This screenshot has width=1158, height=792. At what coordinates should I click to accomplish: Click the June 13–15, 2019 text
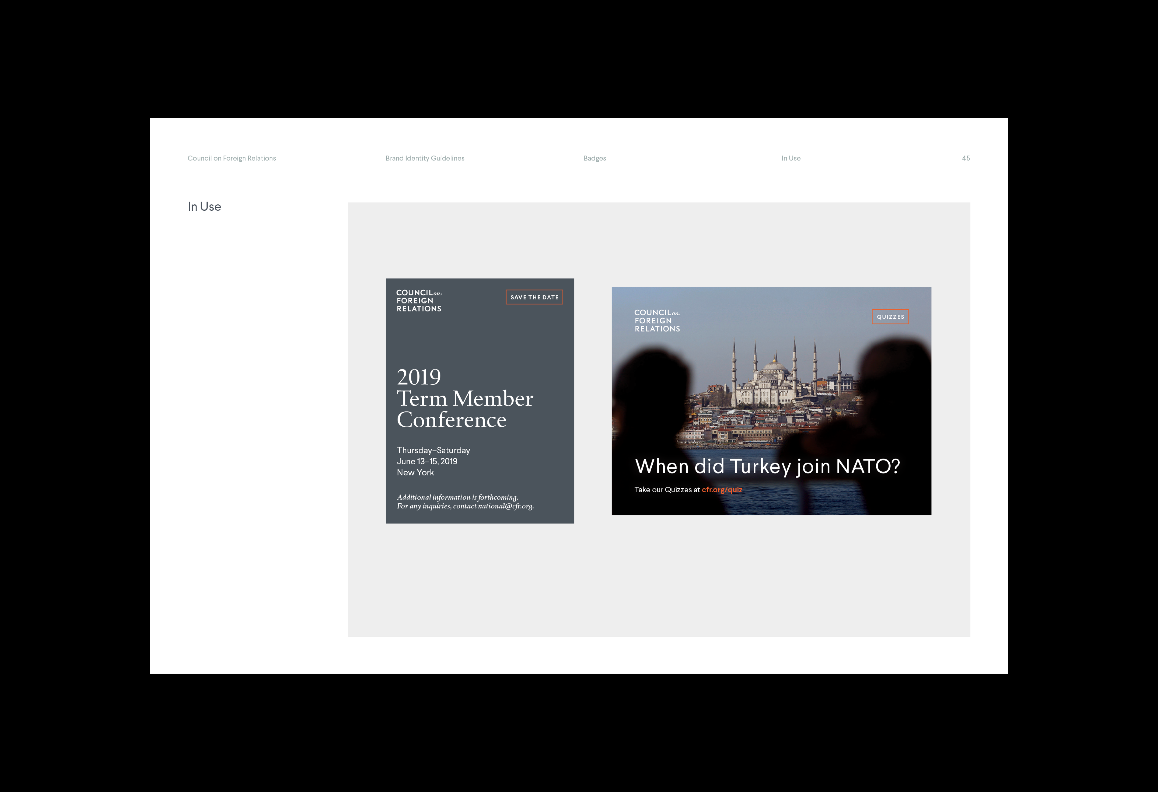pyautogui.click(x=427, y=461)
